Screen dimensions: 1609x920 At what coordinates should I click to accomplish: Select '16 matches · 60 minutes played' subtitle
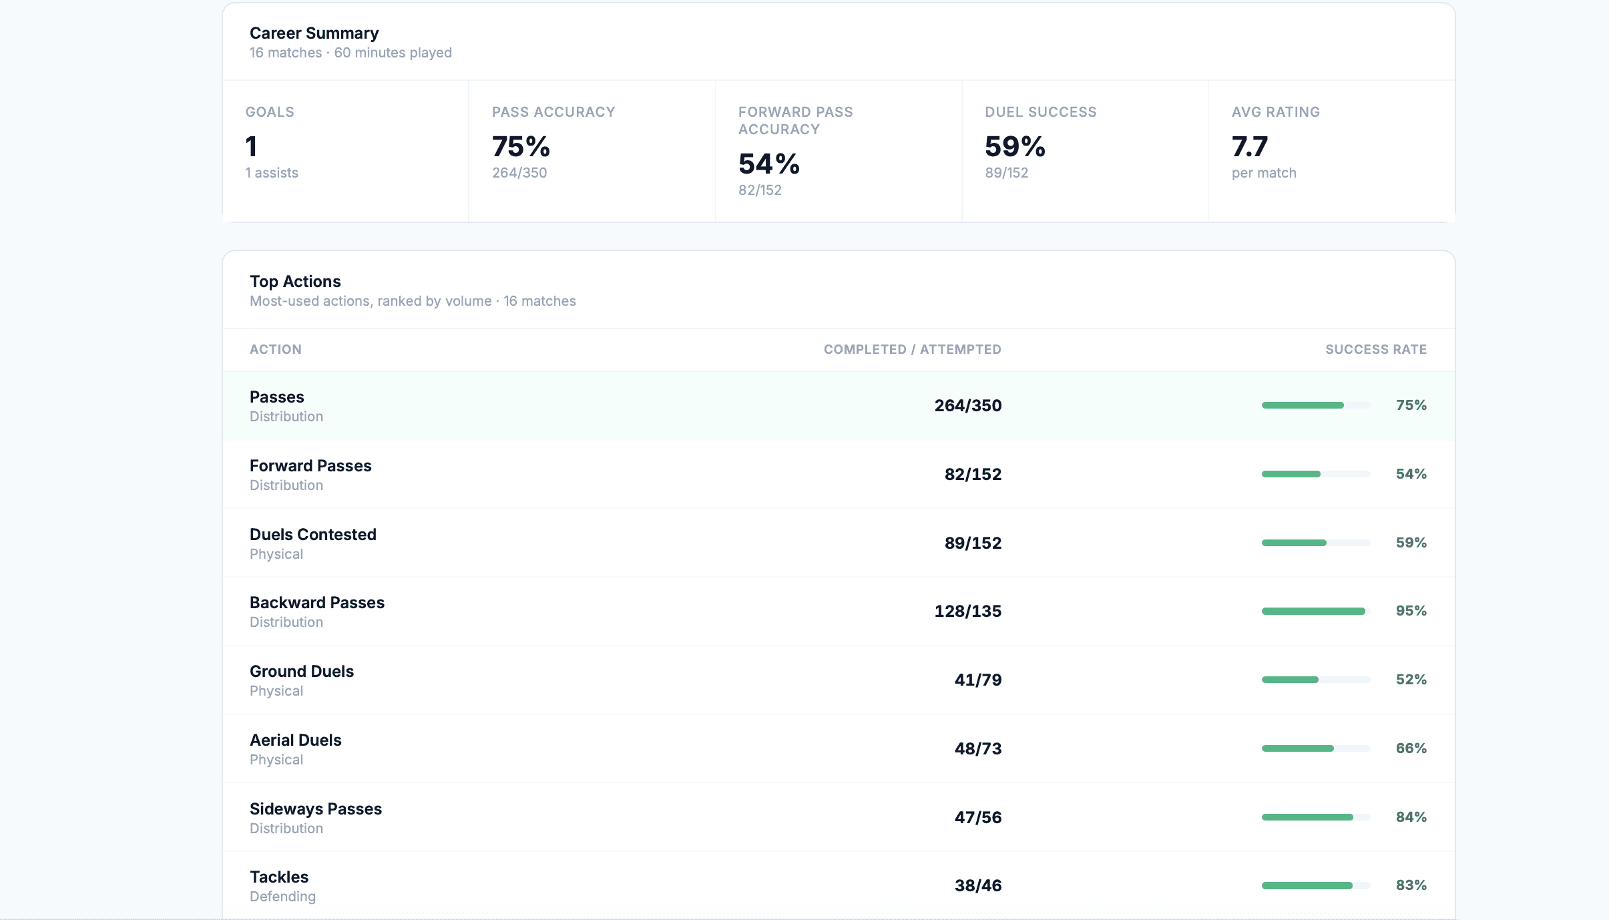pyautogui.click(x=351, y=53)
